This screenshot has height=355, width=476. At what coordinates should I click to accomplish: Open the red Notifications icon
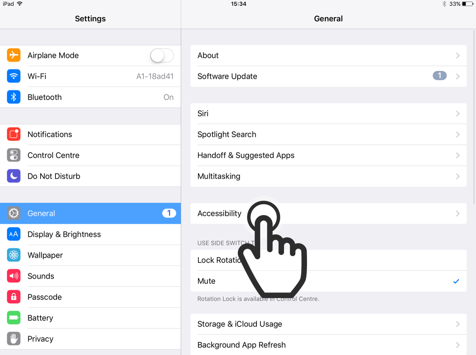point(14,134)
